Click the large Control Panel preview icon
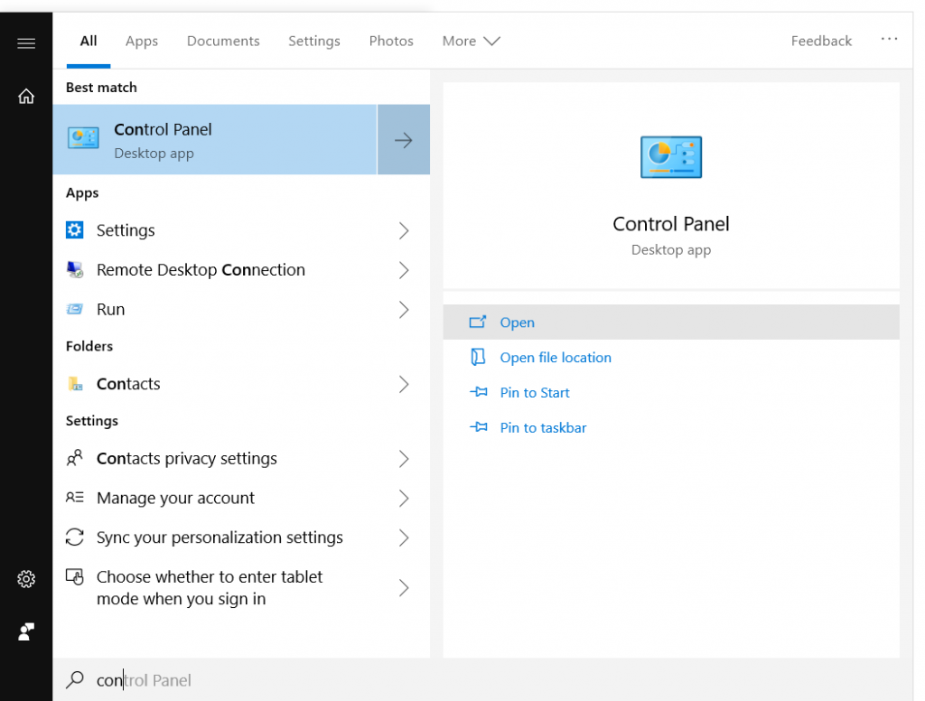The height and width of the screenshot is (701, 925). [671, 157]
